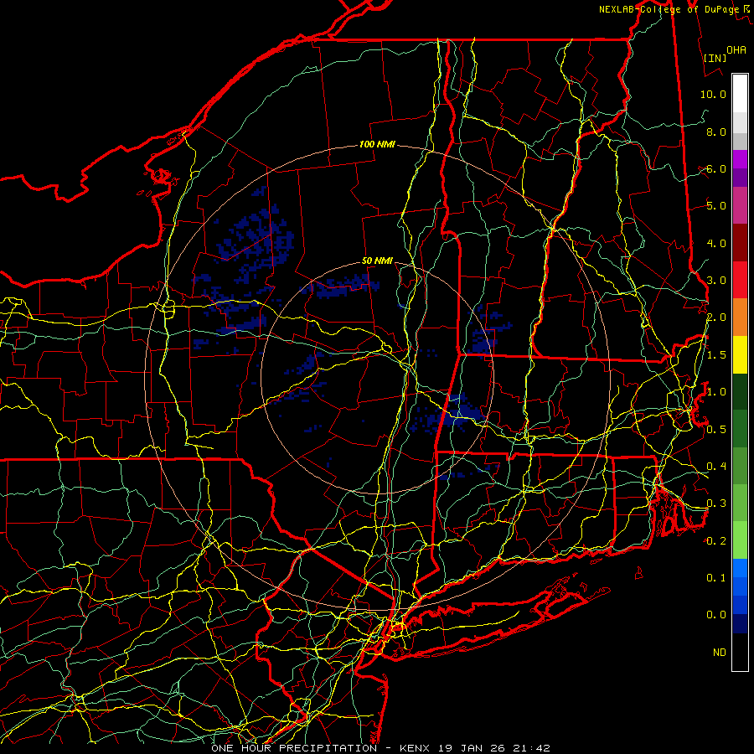Click the 0.3 legend value
The height and width of the screenshot is (754, 754).
coord(716,504)
